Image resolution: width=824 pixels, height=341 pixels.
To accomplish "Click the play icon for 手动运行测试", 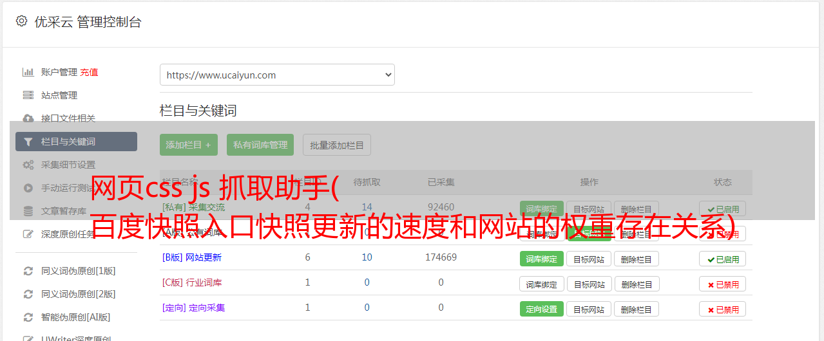I will 28,188.
